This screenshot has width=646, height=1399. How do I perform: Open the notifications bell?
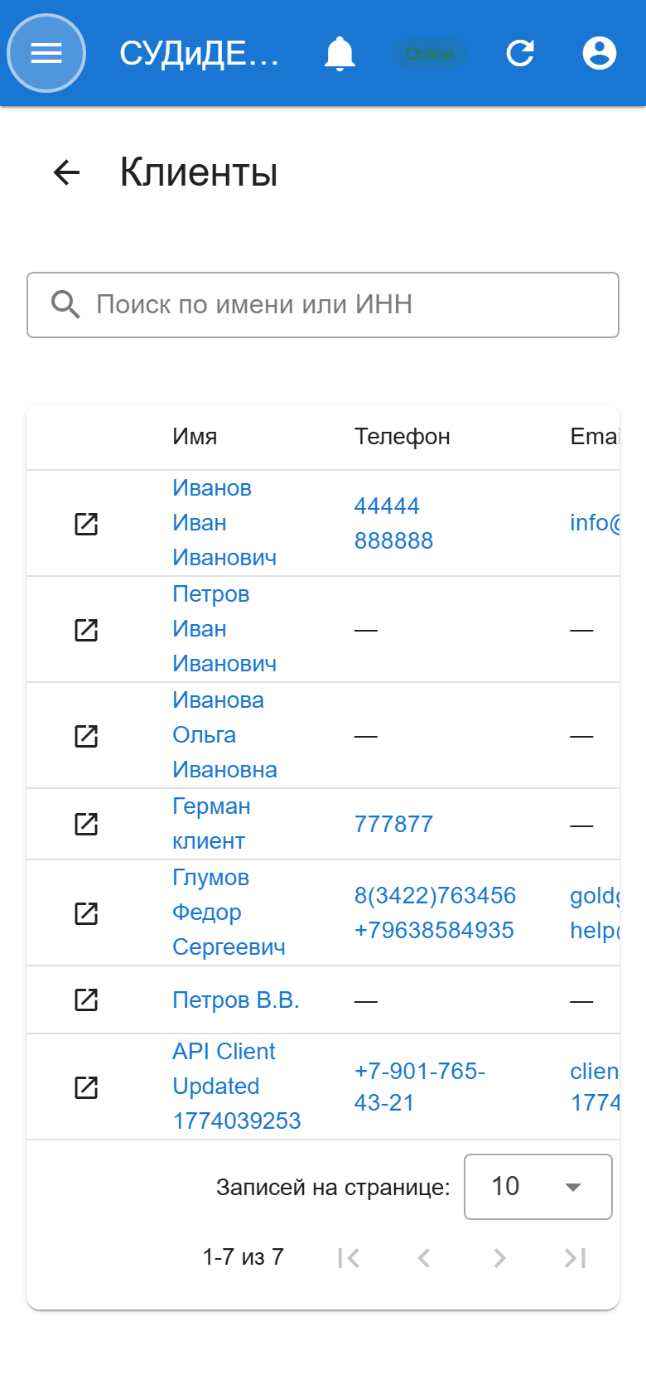pyautogui.click(x=340, y=53)
